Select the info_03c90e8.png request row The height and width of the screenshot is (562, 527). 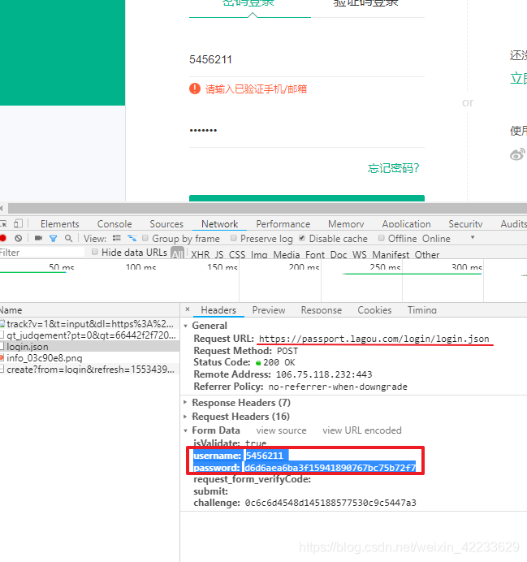tap(89, 357)
